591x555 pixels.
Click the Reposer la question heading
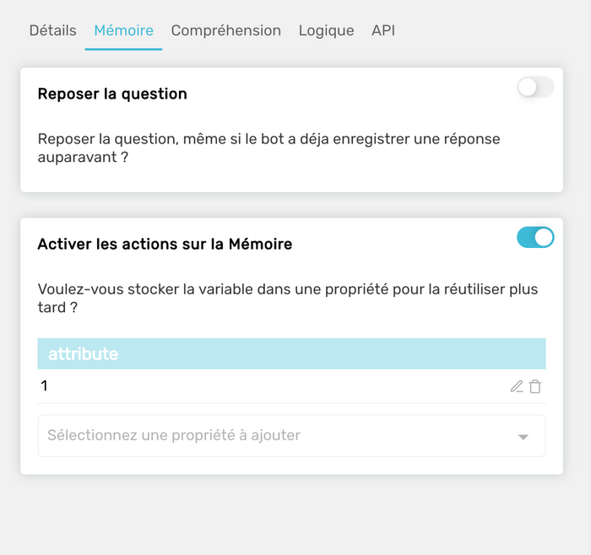point(112,94)
